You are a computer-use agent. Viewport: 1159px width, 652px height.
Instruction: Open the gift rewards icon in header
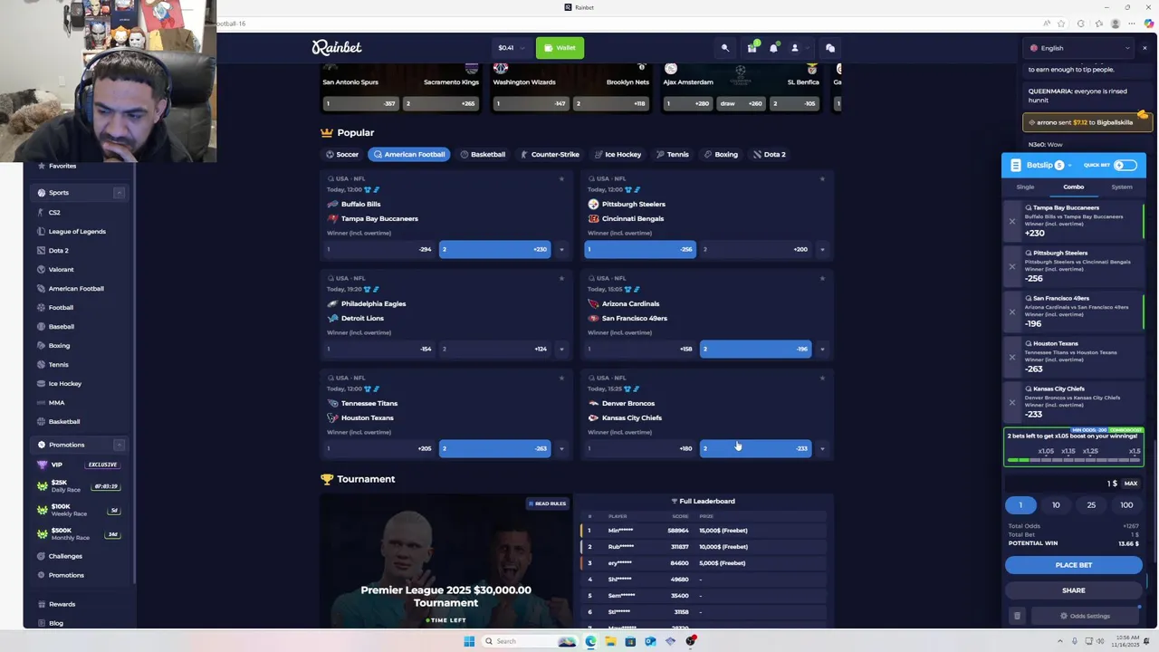pyautogui.click(x=752, y=48)
